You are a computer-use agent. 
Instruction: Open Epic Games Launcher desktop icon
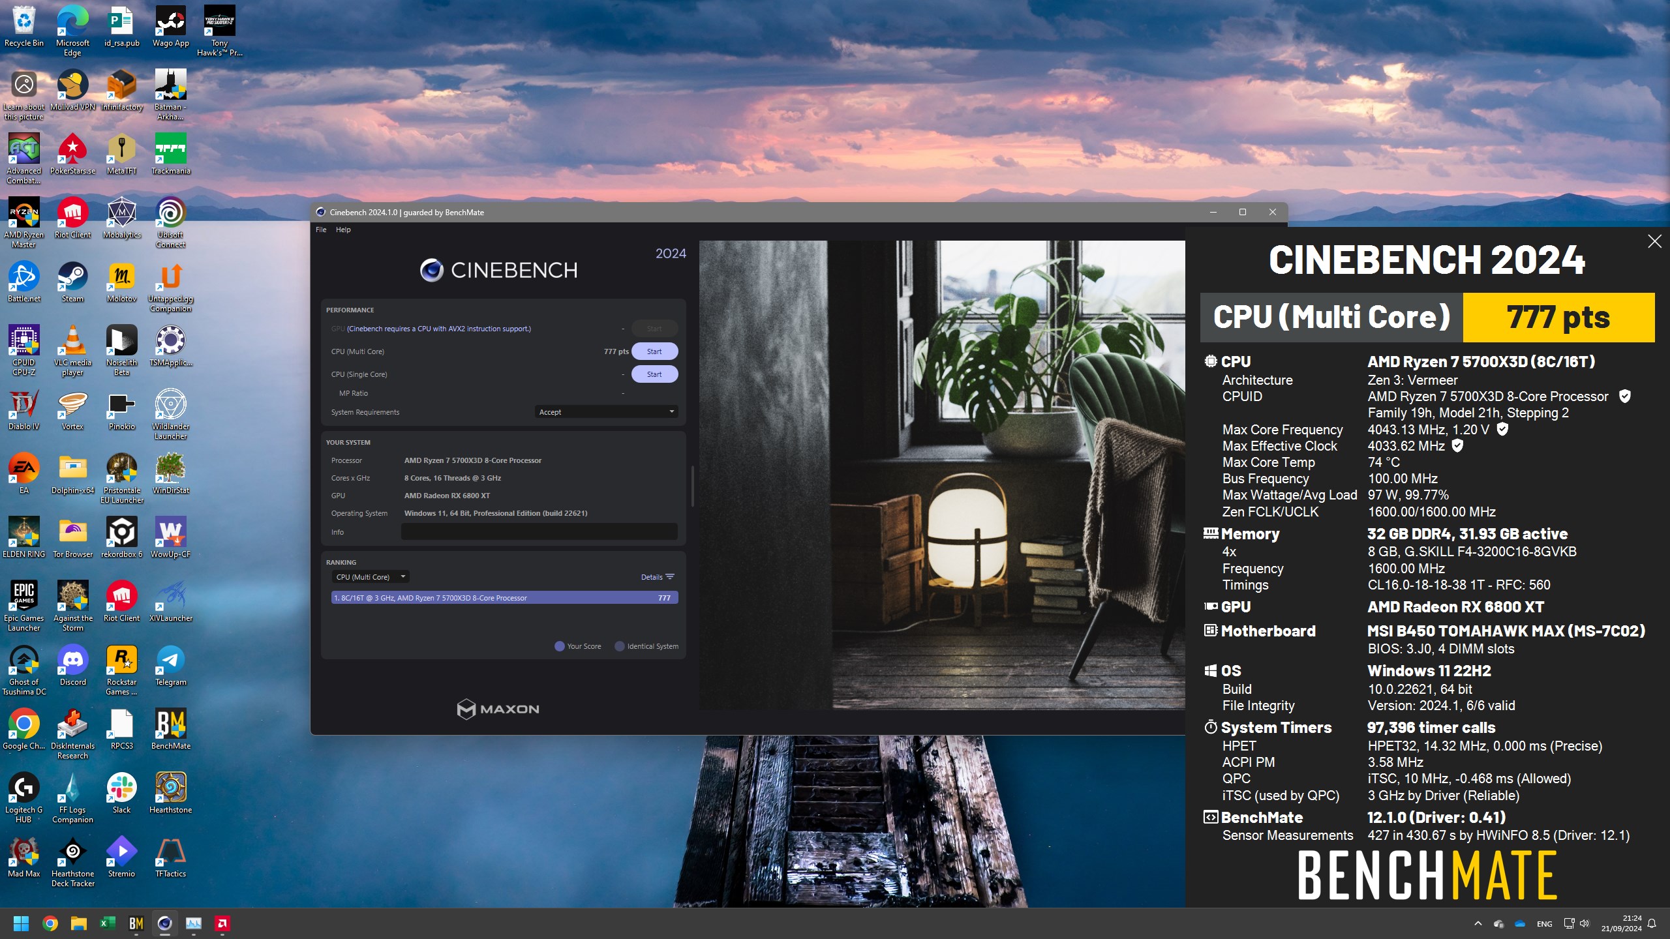click(x=24, y=606)
